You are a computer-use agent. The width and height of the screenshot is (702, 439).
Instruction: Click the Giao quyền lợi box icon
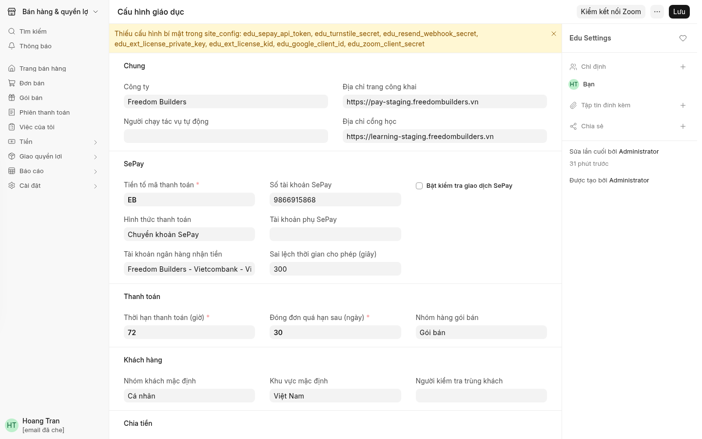pos(12,156)
